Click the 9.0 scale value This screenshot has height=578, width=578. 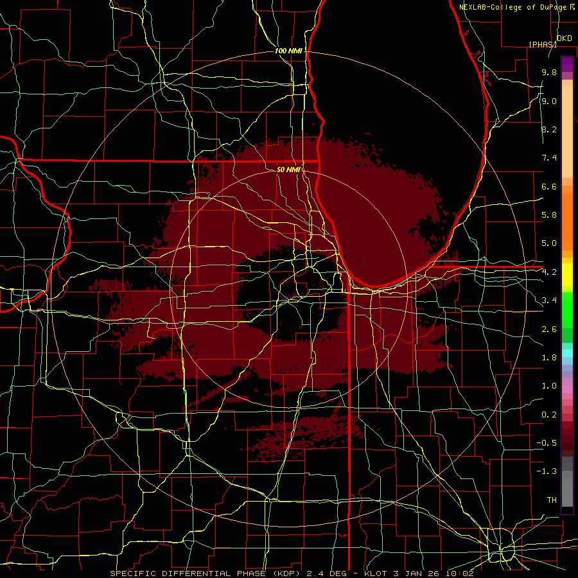549,101
